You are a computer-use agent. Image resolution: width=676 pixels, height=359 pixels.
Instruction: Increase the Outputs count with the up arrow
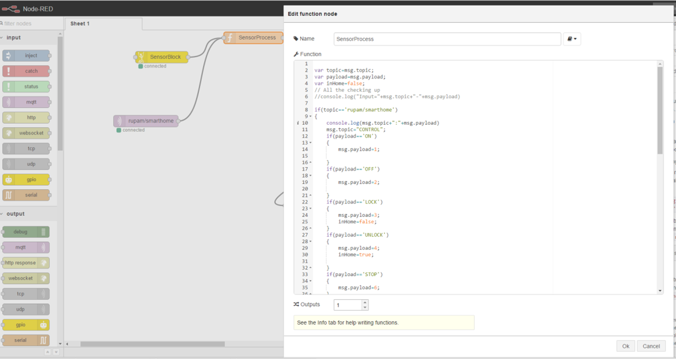point(365,302)
